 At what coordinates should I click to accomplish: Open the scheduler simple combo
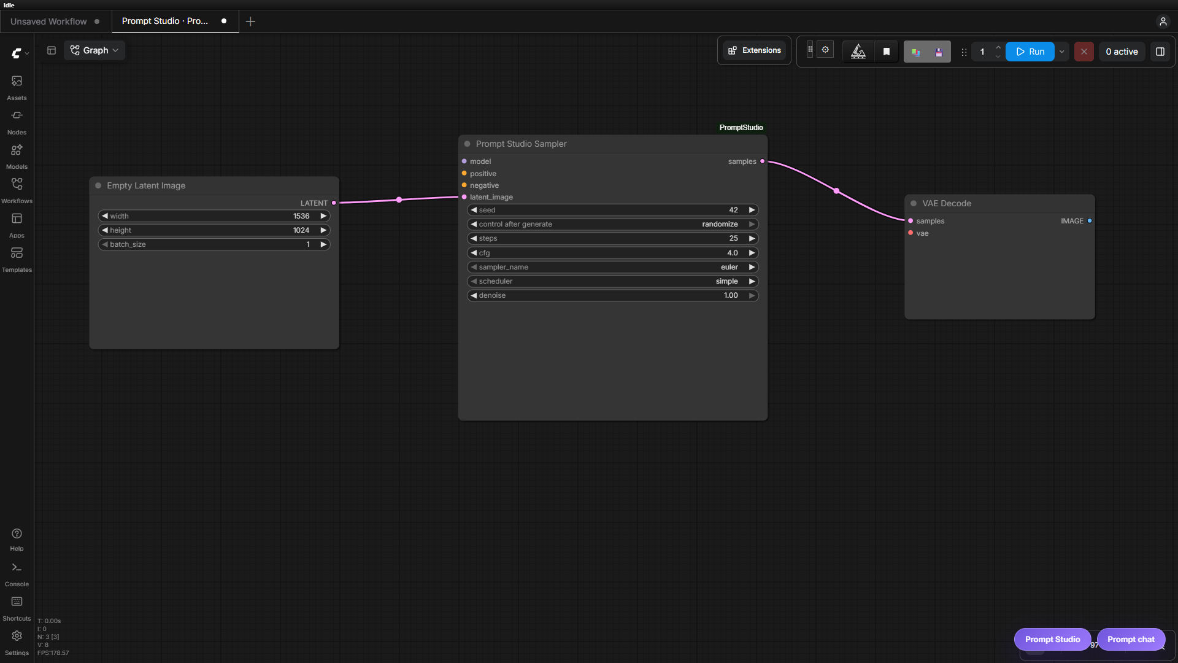point(612,281)
